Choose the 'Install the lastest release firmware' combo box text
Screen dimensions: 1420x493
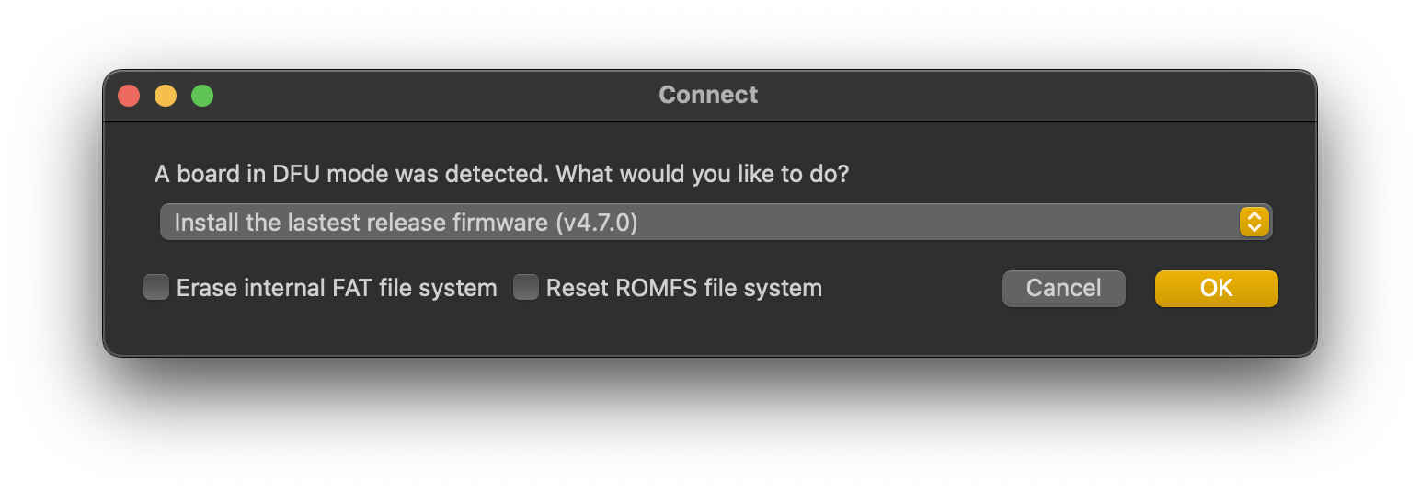click(x=361, y=223)
